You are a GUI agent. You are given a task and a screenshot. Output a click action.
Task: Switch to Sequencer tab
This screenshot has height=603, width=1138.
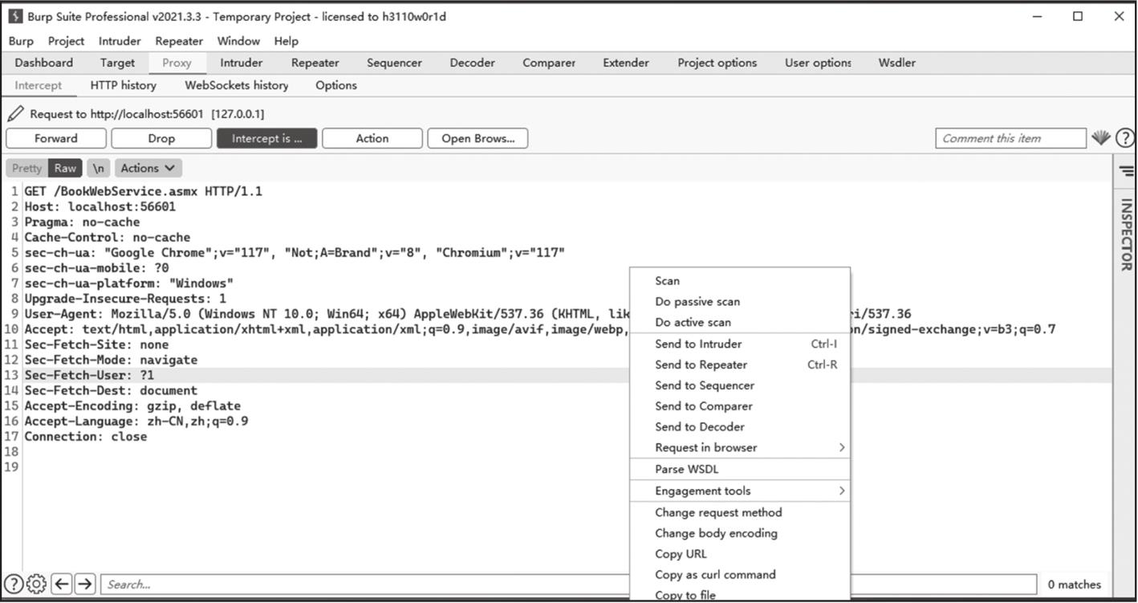click(x=394, y=63)
